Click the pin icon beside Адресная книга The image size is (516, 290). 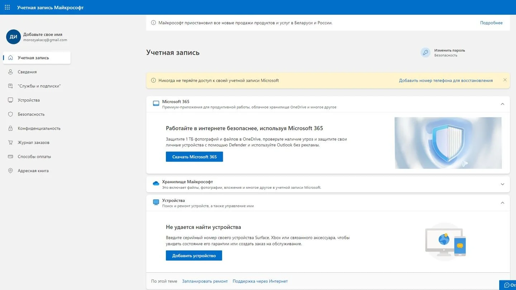[x=10, y=171]
